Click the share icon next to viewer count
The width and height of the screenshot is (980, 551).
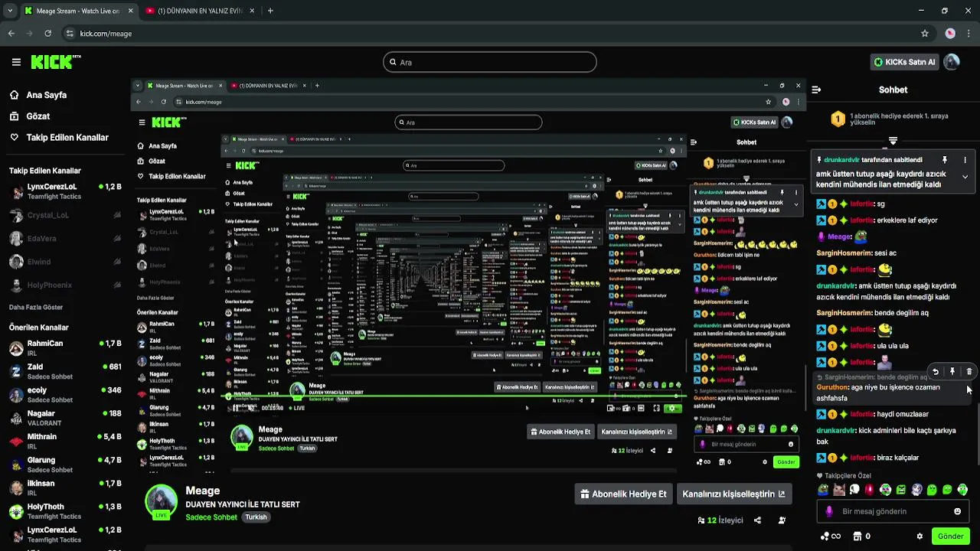coord(757,520)
